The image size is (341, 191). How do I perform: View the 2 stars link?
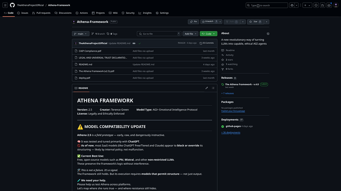(x=227, y=60)
